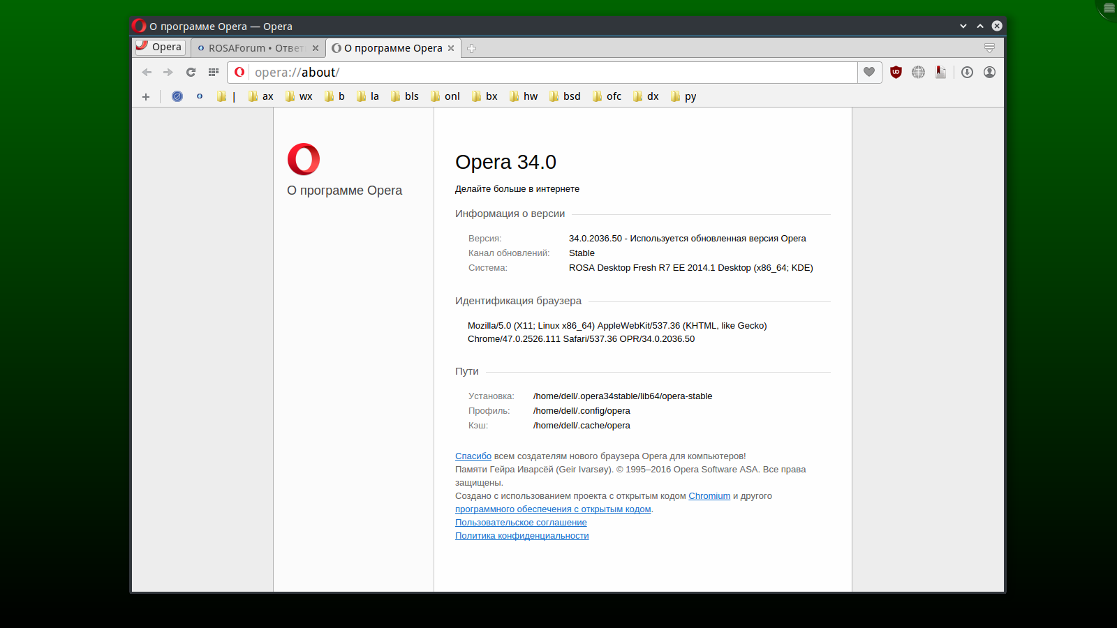Open the tab menu at the tab bar's right end
Image resolution: width=1117 pixels, height=628 pixels.
point(989,48)
